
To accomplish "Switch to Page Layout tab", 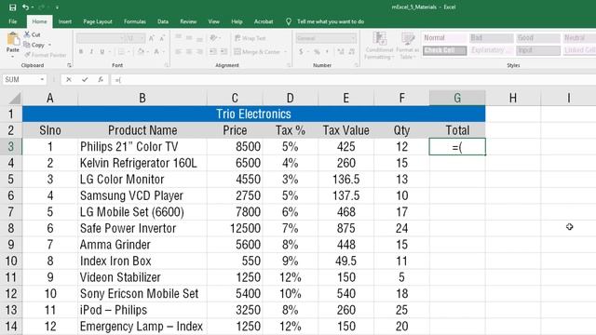I will click(x=98, y=21).
